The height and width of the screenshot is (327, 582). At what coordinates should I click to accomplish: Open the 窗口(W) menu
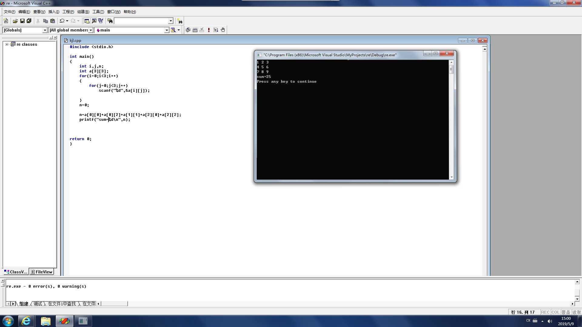tap(114, 12)
